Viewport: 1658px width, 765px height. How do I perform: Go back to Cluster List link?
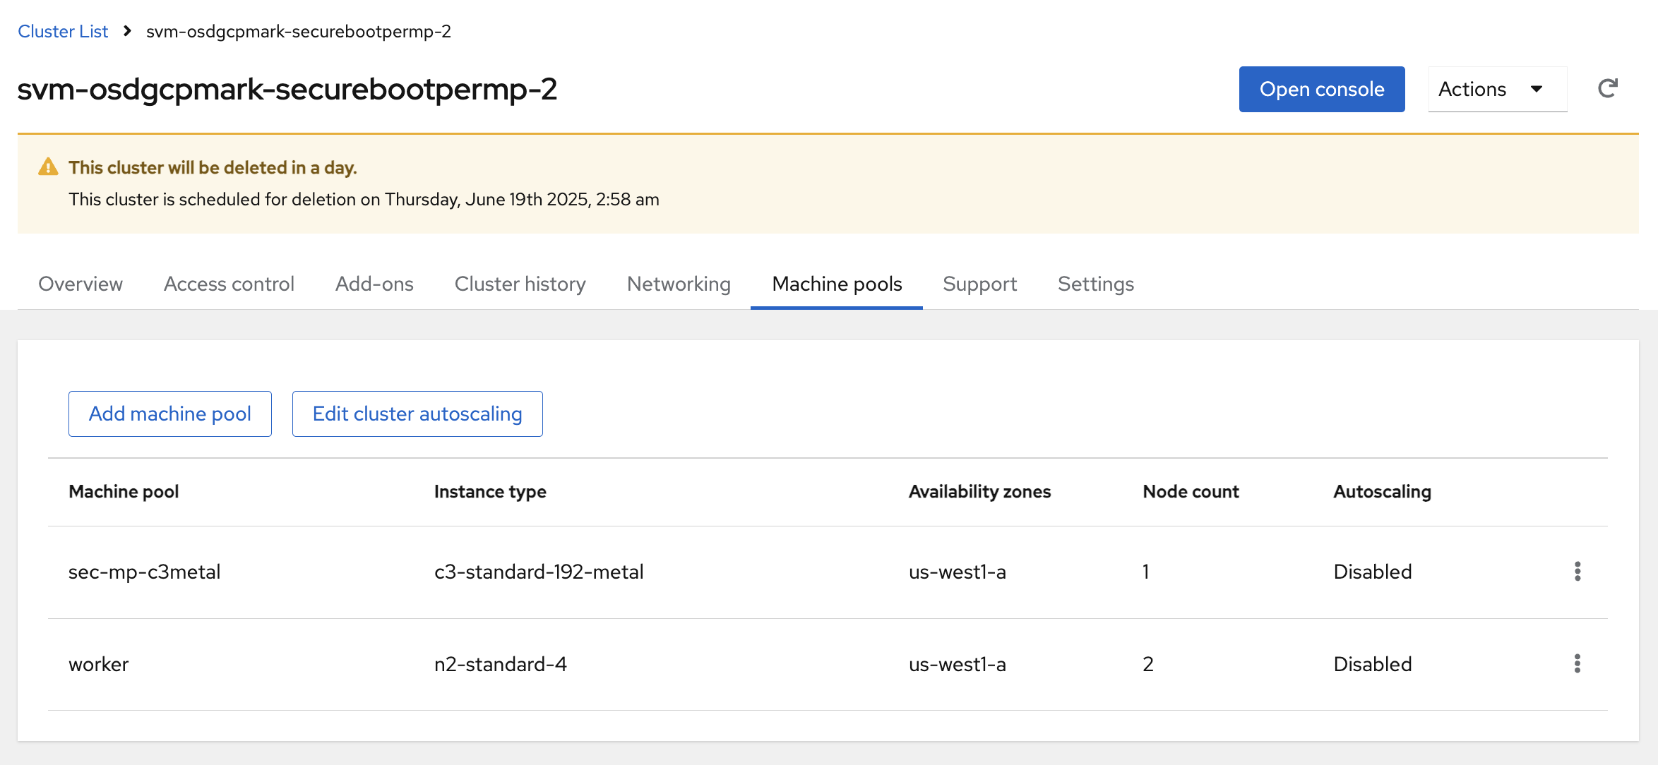(63, 31)
